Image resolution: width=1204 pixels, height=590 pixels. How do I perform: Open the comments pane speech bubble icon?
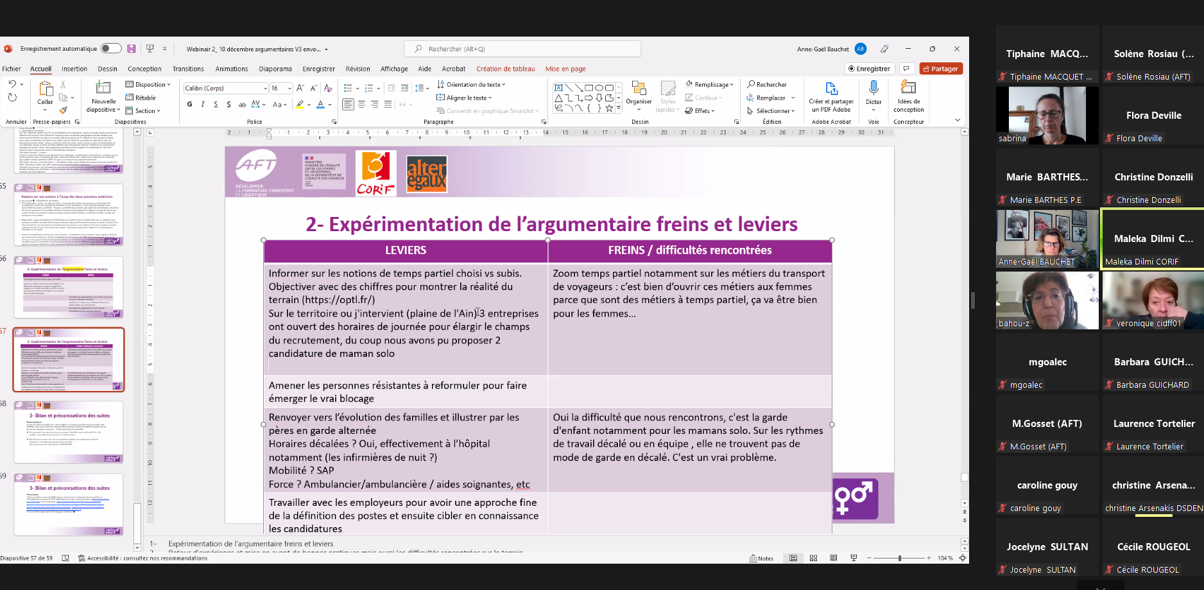906,69
